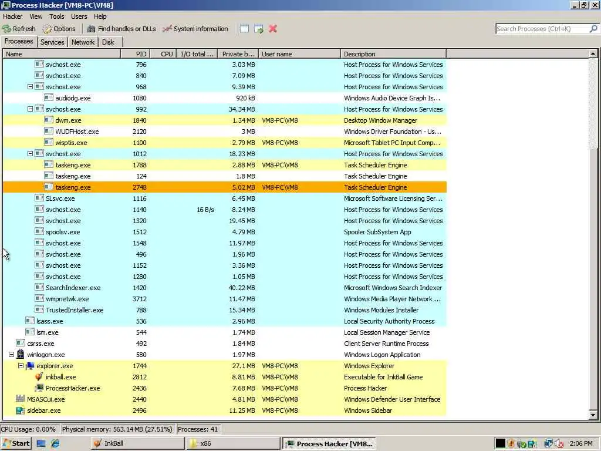Sort by the User name column header
Image resolution: width=601 pixels, height=451 pixels.
click(300, 54)
